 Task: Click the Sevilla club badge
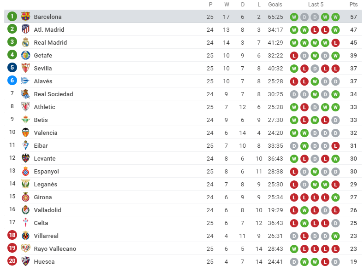point(25,68)
